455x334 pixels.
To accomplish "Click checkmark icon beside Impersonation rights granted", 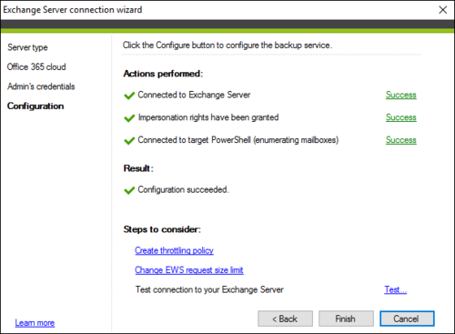I will pos(129,118).
